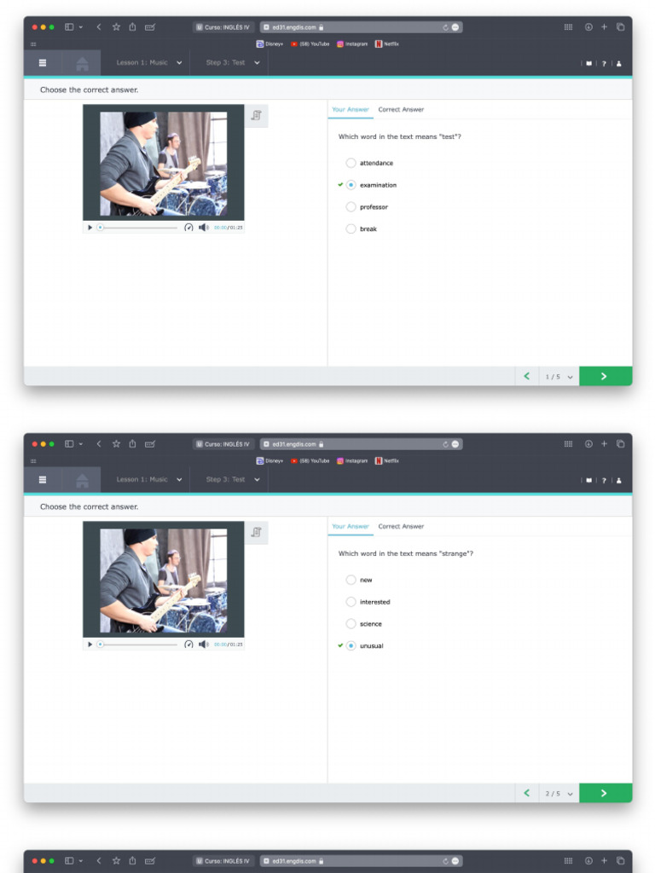Switch to Your Answer tab for the "test" question

click(351, 110)
